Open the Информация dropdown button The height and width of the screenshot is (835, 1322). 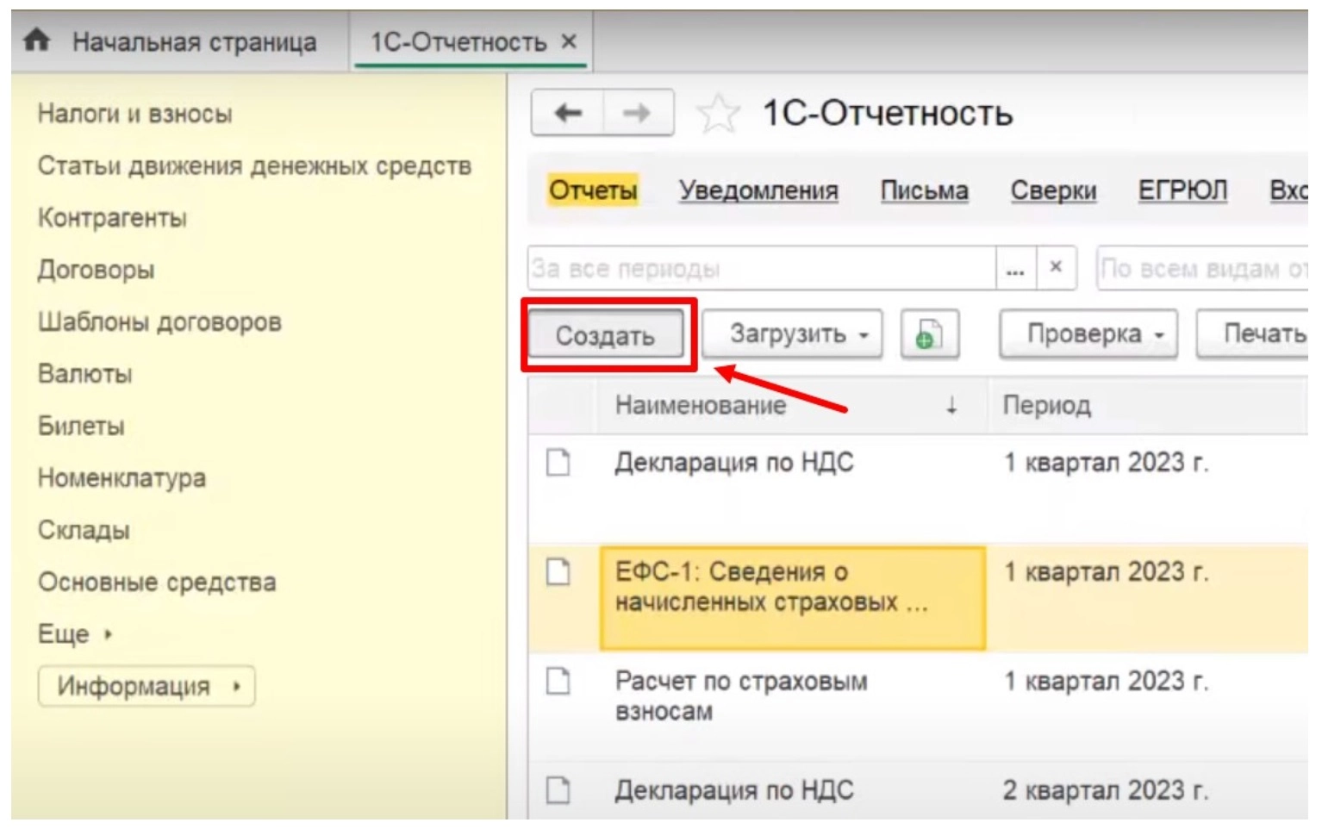click(x=147, y=686)
